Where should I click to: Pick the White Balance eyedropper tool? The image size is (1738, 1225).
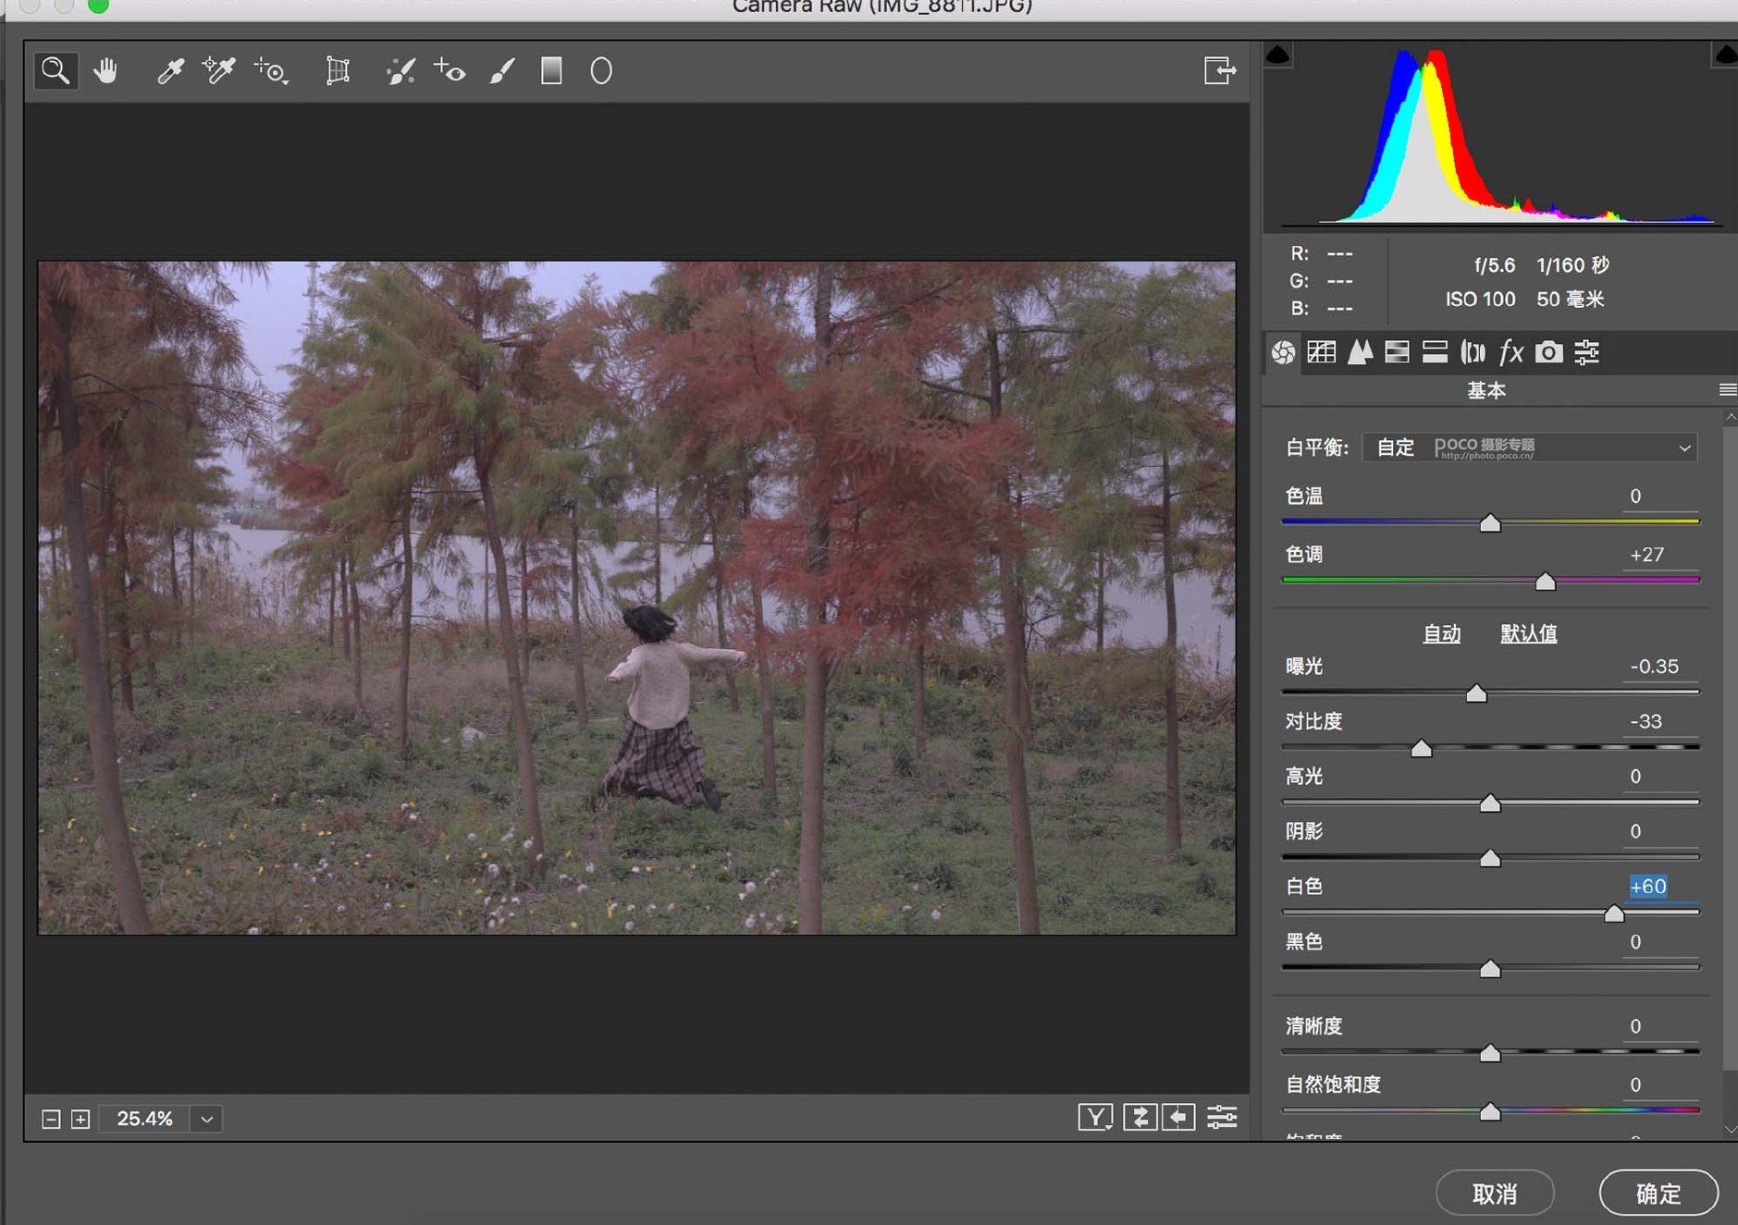[x=170, y=71]
